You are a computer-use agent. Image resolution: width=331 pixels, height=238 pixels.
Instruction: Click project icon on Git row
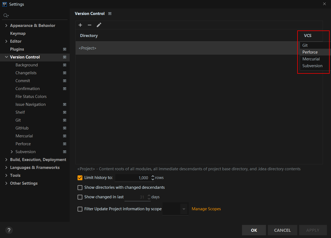(x=65, y=120)
